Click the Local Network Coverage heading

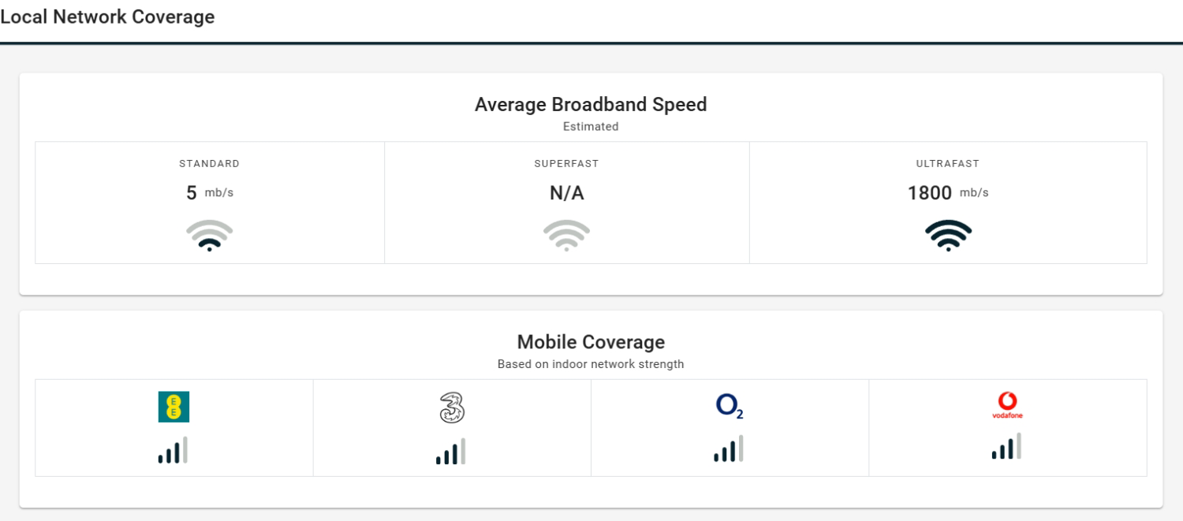pos(107,17)
